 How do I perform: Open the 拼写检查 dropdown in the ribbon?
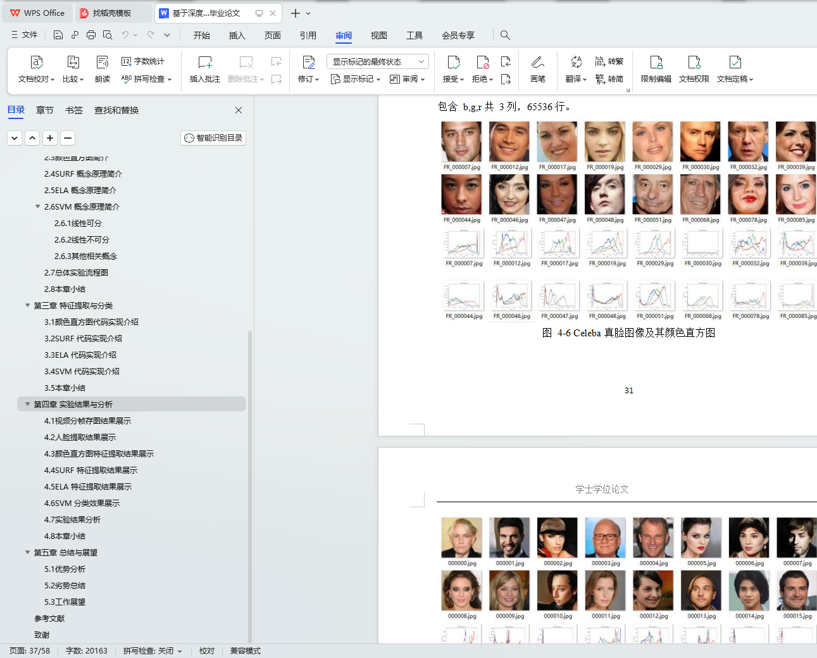pos(146,79)
